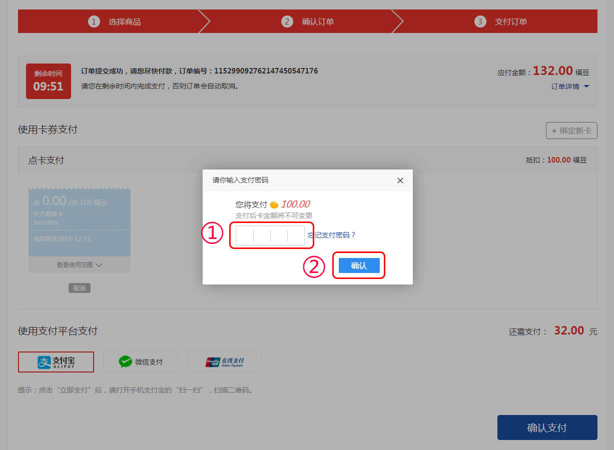The width and height of the screenshot is (614, 450).
Task: Open the 忘记支付密码 link
Action: (331, 235)
